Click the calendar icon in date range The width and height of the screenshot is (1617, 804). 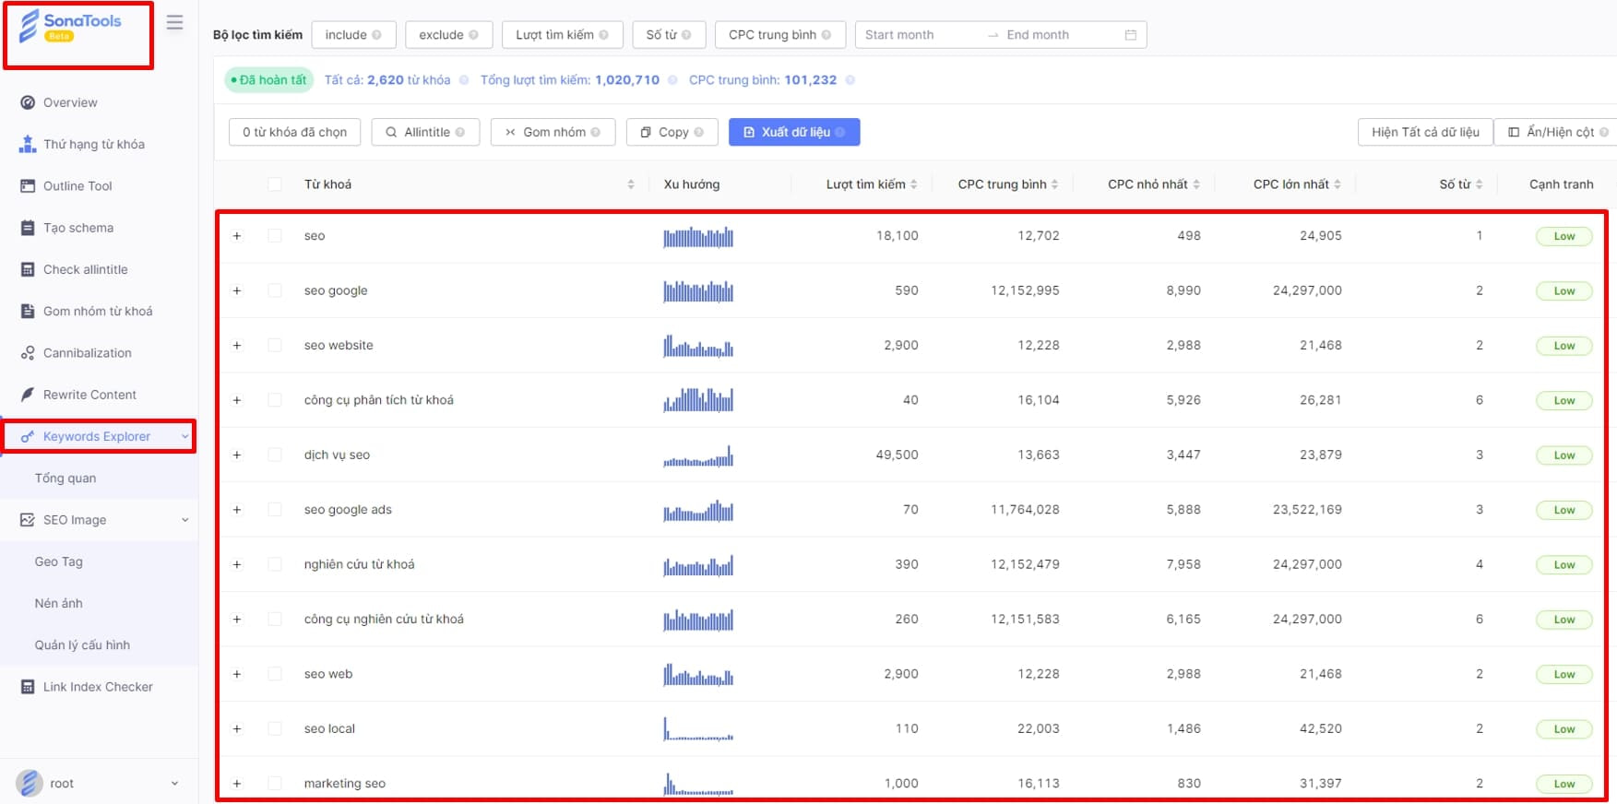tap(1131, 35)
